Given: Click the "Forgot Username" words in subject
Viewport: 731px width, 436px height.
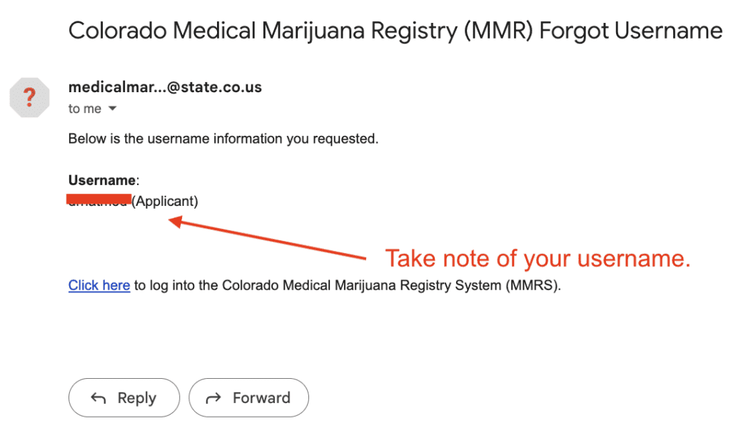Looking at the screenshot, I should pyautogui.click(x=631, y=31).
